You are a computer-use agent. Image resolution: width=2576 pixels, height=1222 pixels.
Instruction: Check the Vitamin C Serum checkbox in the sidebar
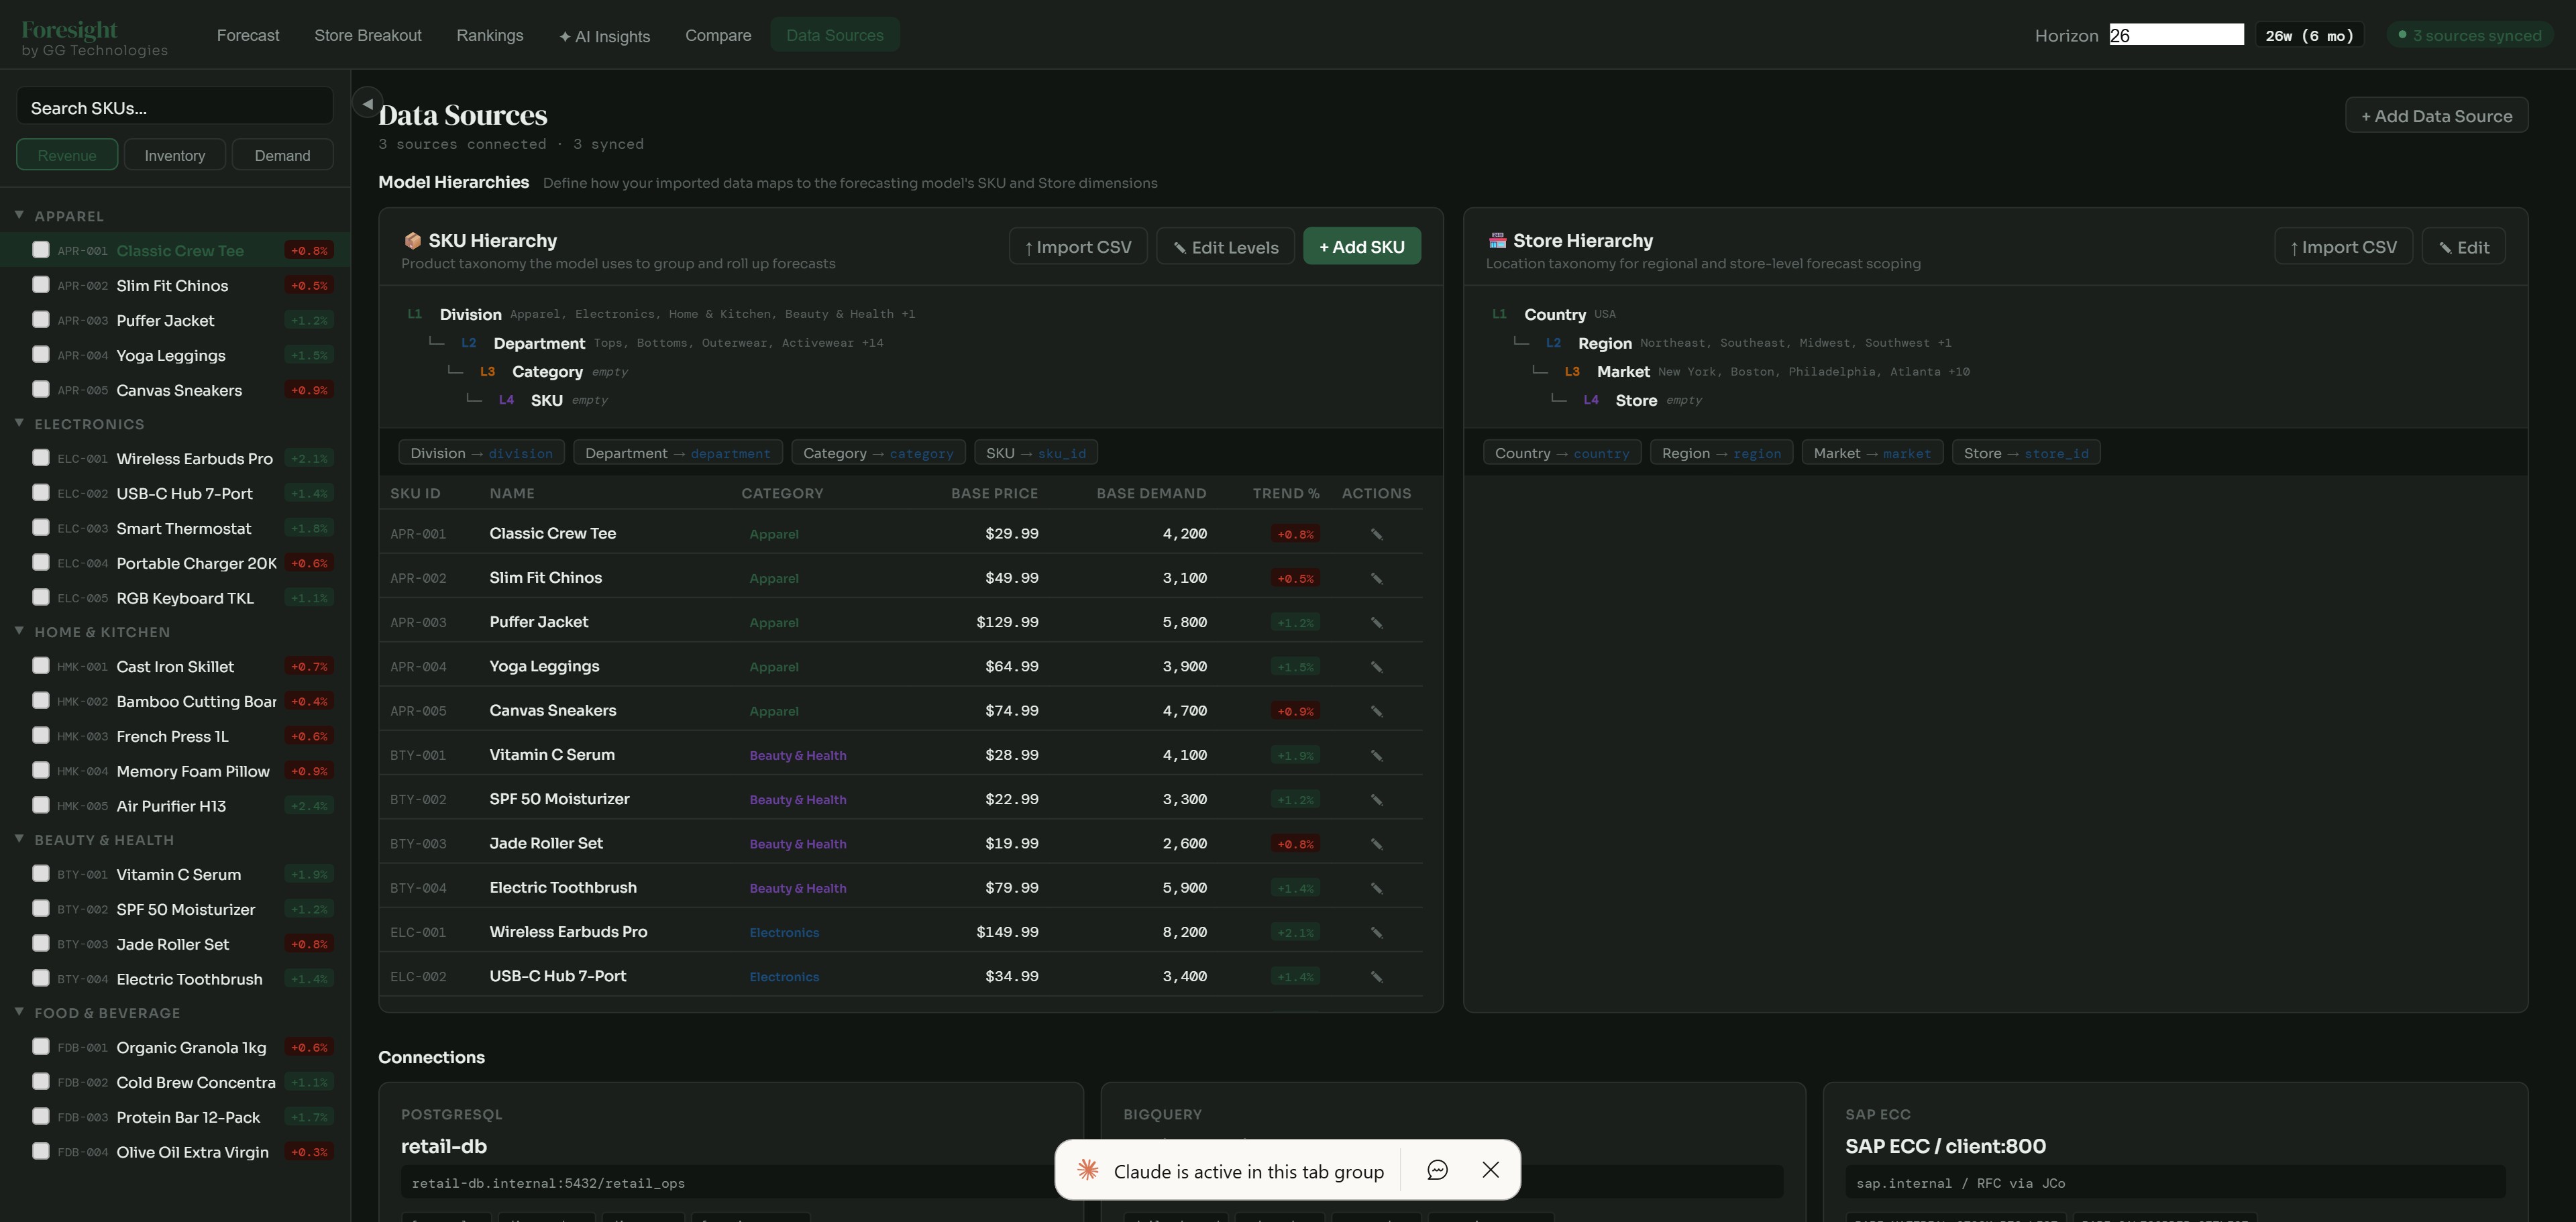(41, 873)
